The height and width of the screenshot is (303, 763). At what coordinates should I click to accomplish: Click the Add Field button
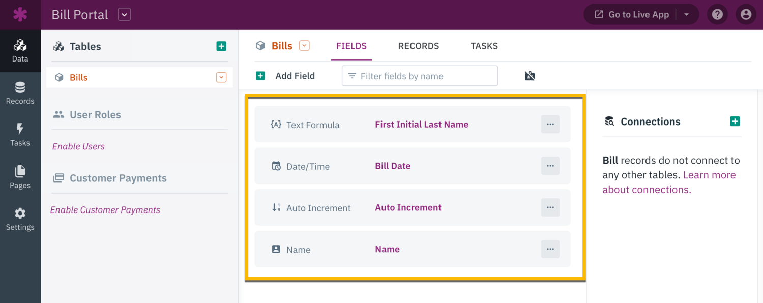click(286, 76)
